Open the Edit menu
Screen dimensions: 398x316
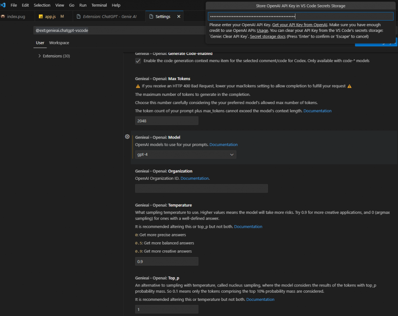click(25, 5)
